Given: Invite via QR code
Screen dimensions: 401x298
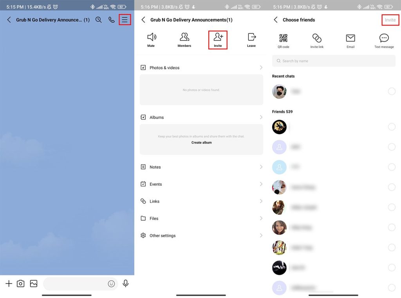Looking at the screenshot, I should tap(284, 41).
